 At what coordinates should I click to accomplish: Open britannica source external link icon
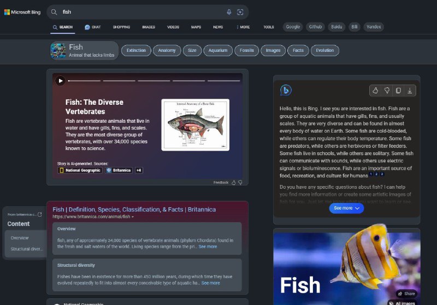coord(39,214)
